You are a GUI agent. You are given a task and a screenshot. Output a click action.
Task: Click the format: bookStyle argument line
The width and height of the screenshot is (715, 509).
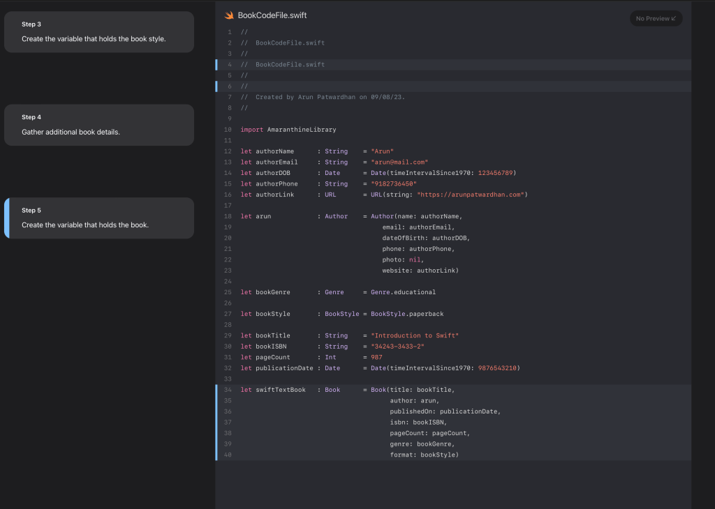[x=424, y=455]
